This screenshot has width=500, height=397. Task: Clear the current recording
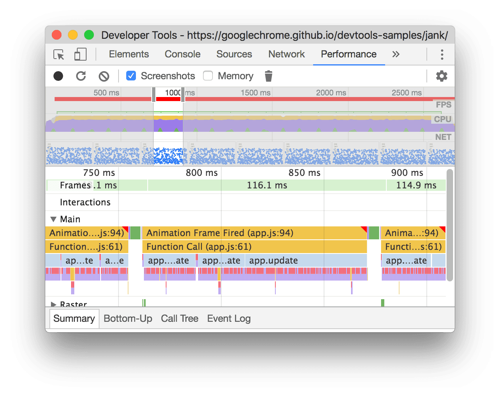tap(104, 76)
